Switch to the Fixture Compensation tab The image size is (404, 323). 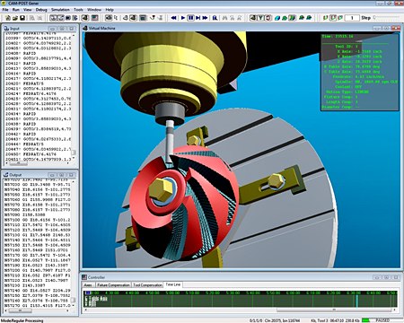[113, 285]
